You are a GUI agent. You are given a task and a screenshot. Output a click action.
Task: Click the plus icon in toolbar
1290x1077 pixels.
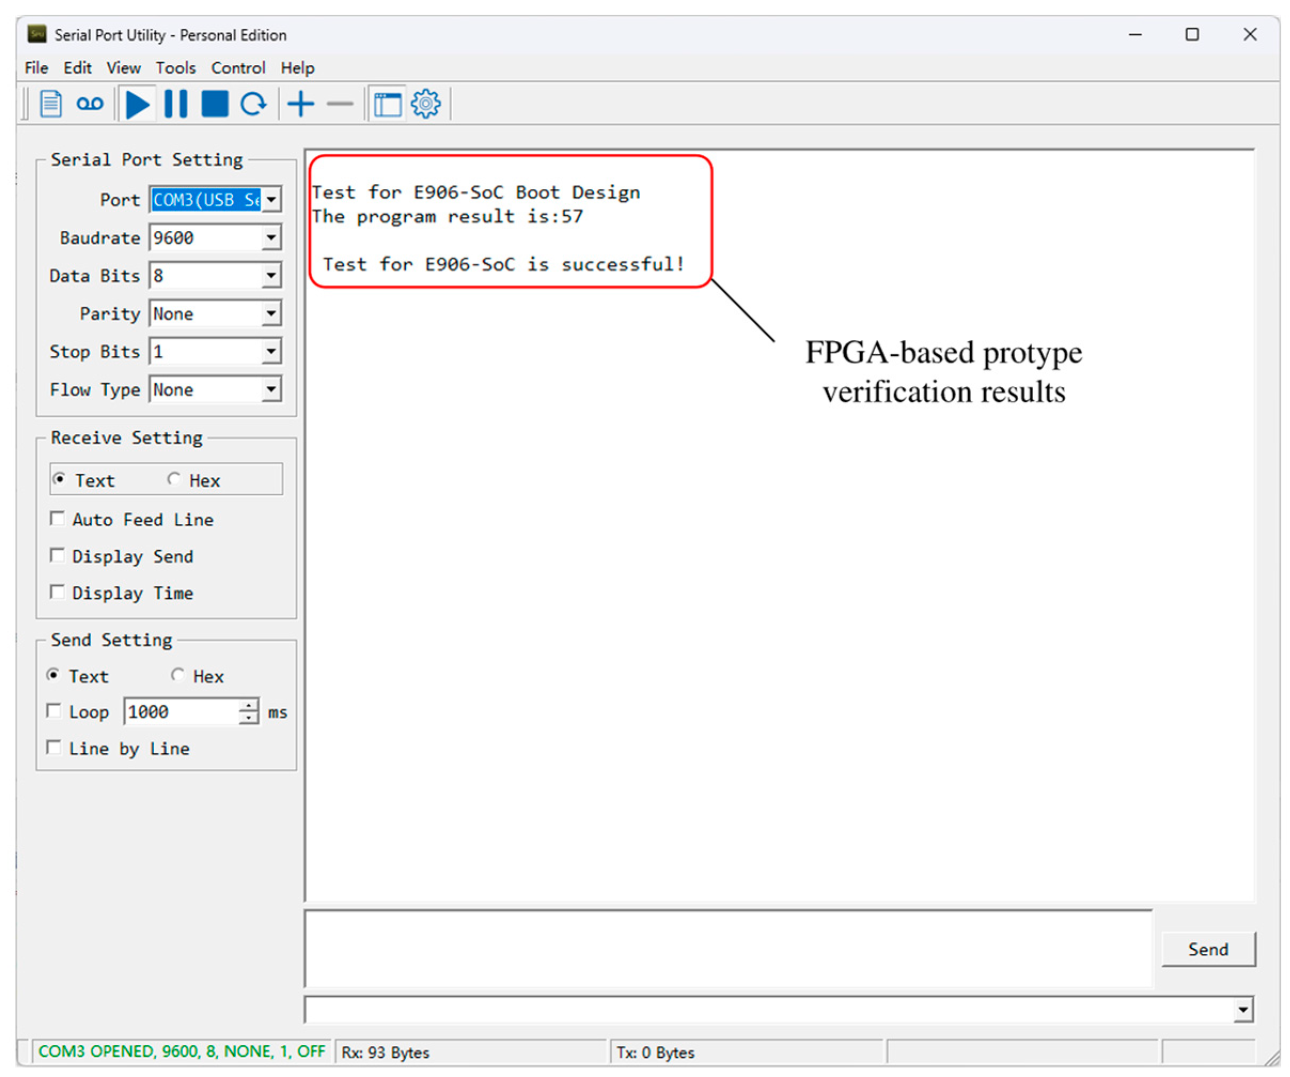point(301,104)
